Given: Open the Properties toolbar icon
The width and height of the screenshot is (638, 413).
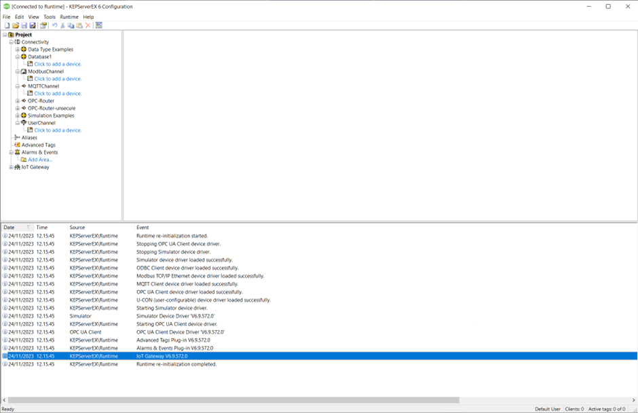Looking at the screenshot, I should [43, 25].
